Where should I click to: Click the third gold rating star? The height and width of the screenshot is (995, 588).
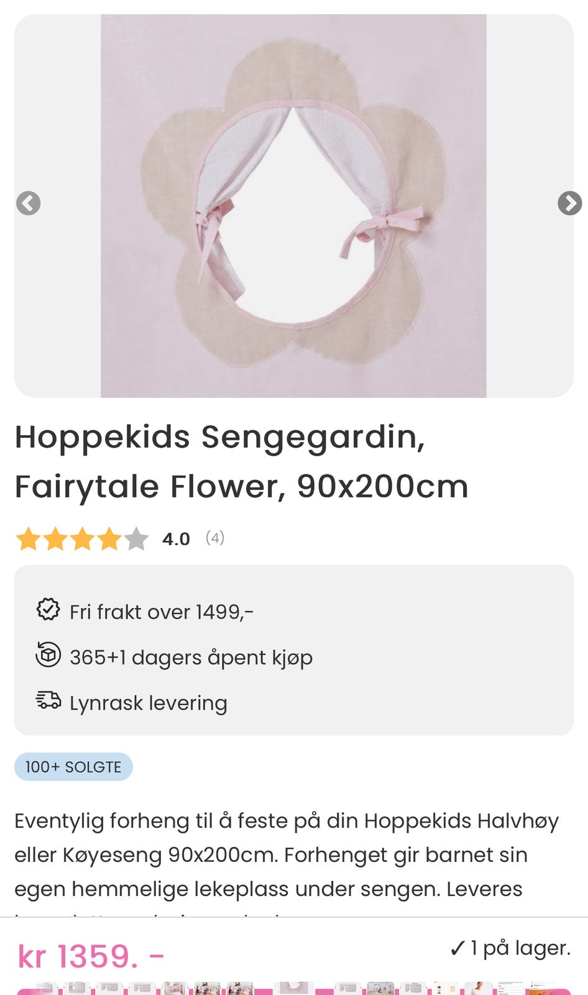[x=82, y=539]
